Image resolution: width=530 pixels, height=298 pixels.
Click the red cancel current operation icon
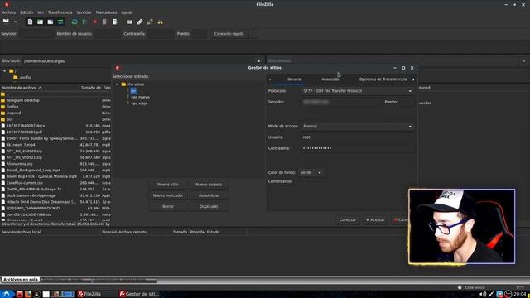pyautogui.click(x=95, y=22)
